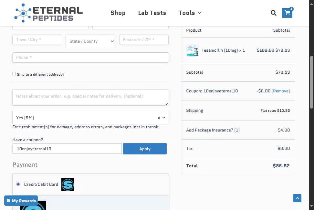Click the order notes text area
This screenshot has width=314, height=210.
[90, 97]
